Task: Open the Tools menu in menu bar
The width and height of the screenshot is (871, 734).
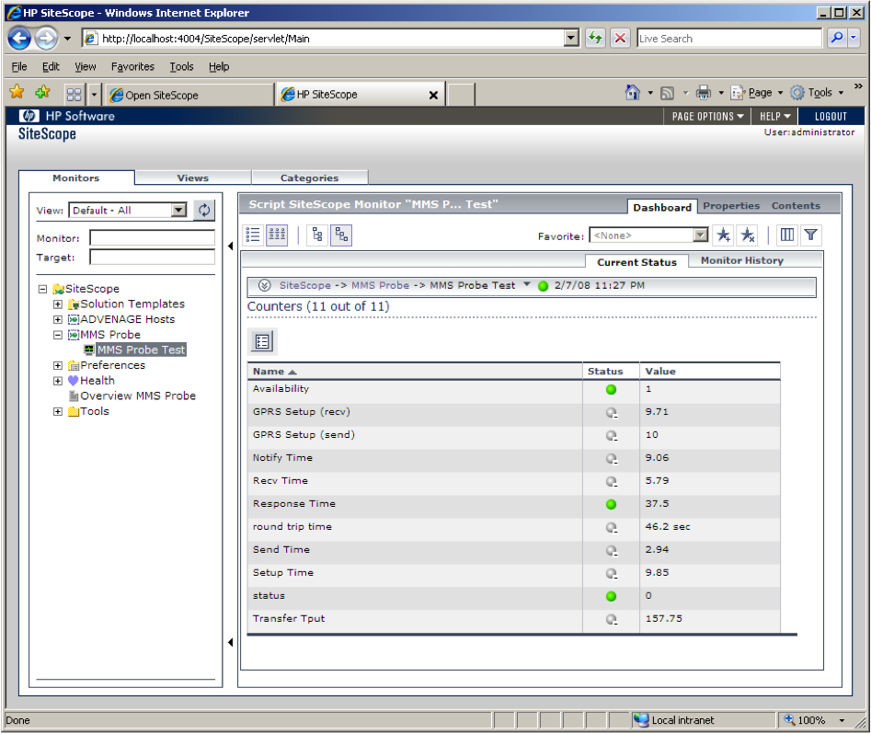Action: coord(181,66)
